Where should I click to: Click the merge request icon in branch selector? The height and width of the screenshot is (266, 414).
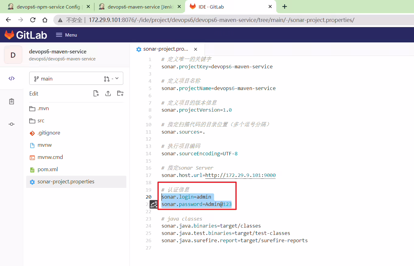coord(107,79)
